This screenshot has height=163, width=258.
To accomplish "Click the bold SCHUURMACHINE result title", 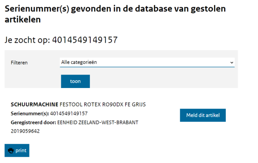I will (x=35, y=104).
